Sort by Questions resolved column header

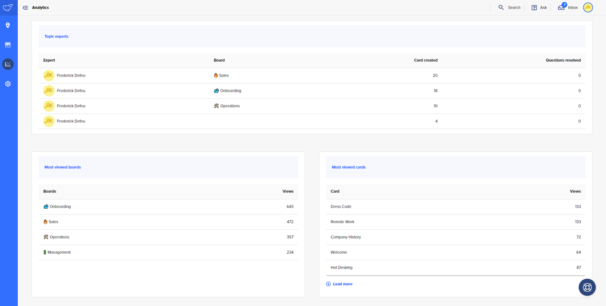click(x=563, y=60)
